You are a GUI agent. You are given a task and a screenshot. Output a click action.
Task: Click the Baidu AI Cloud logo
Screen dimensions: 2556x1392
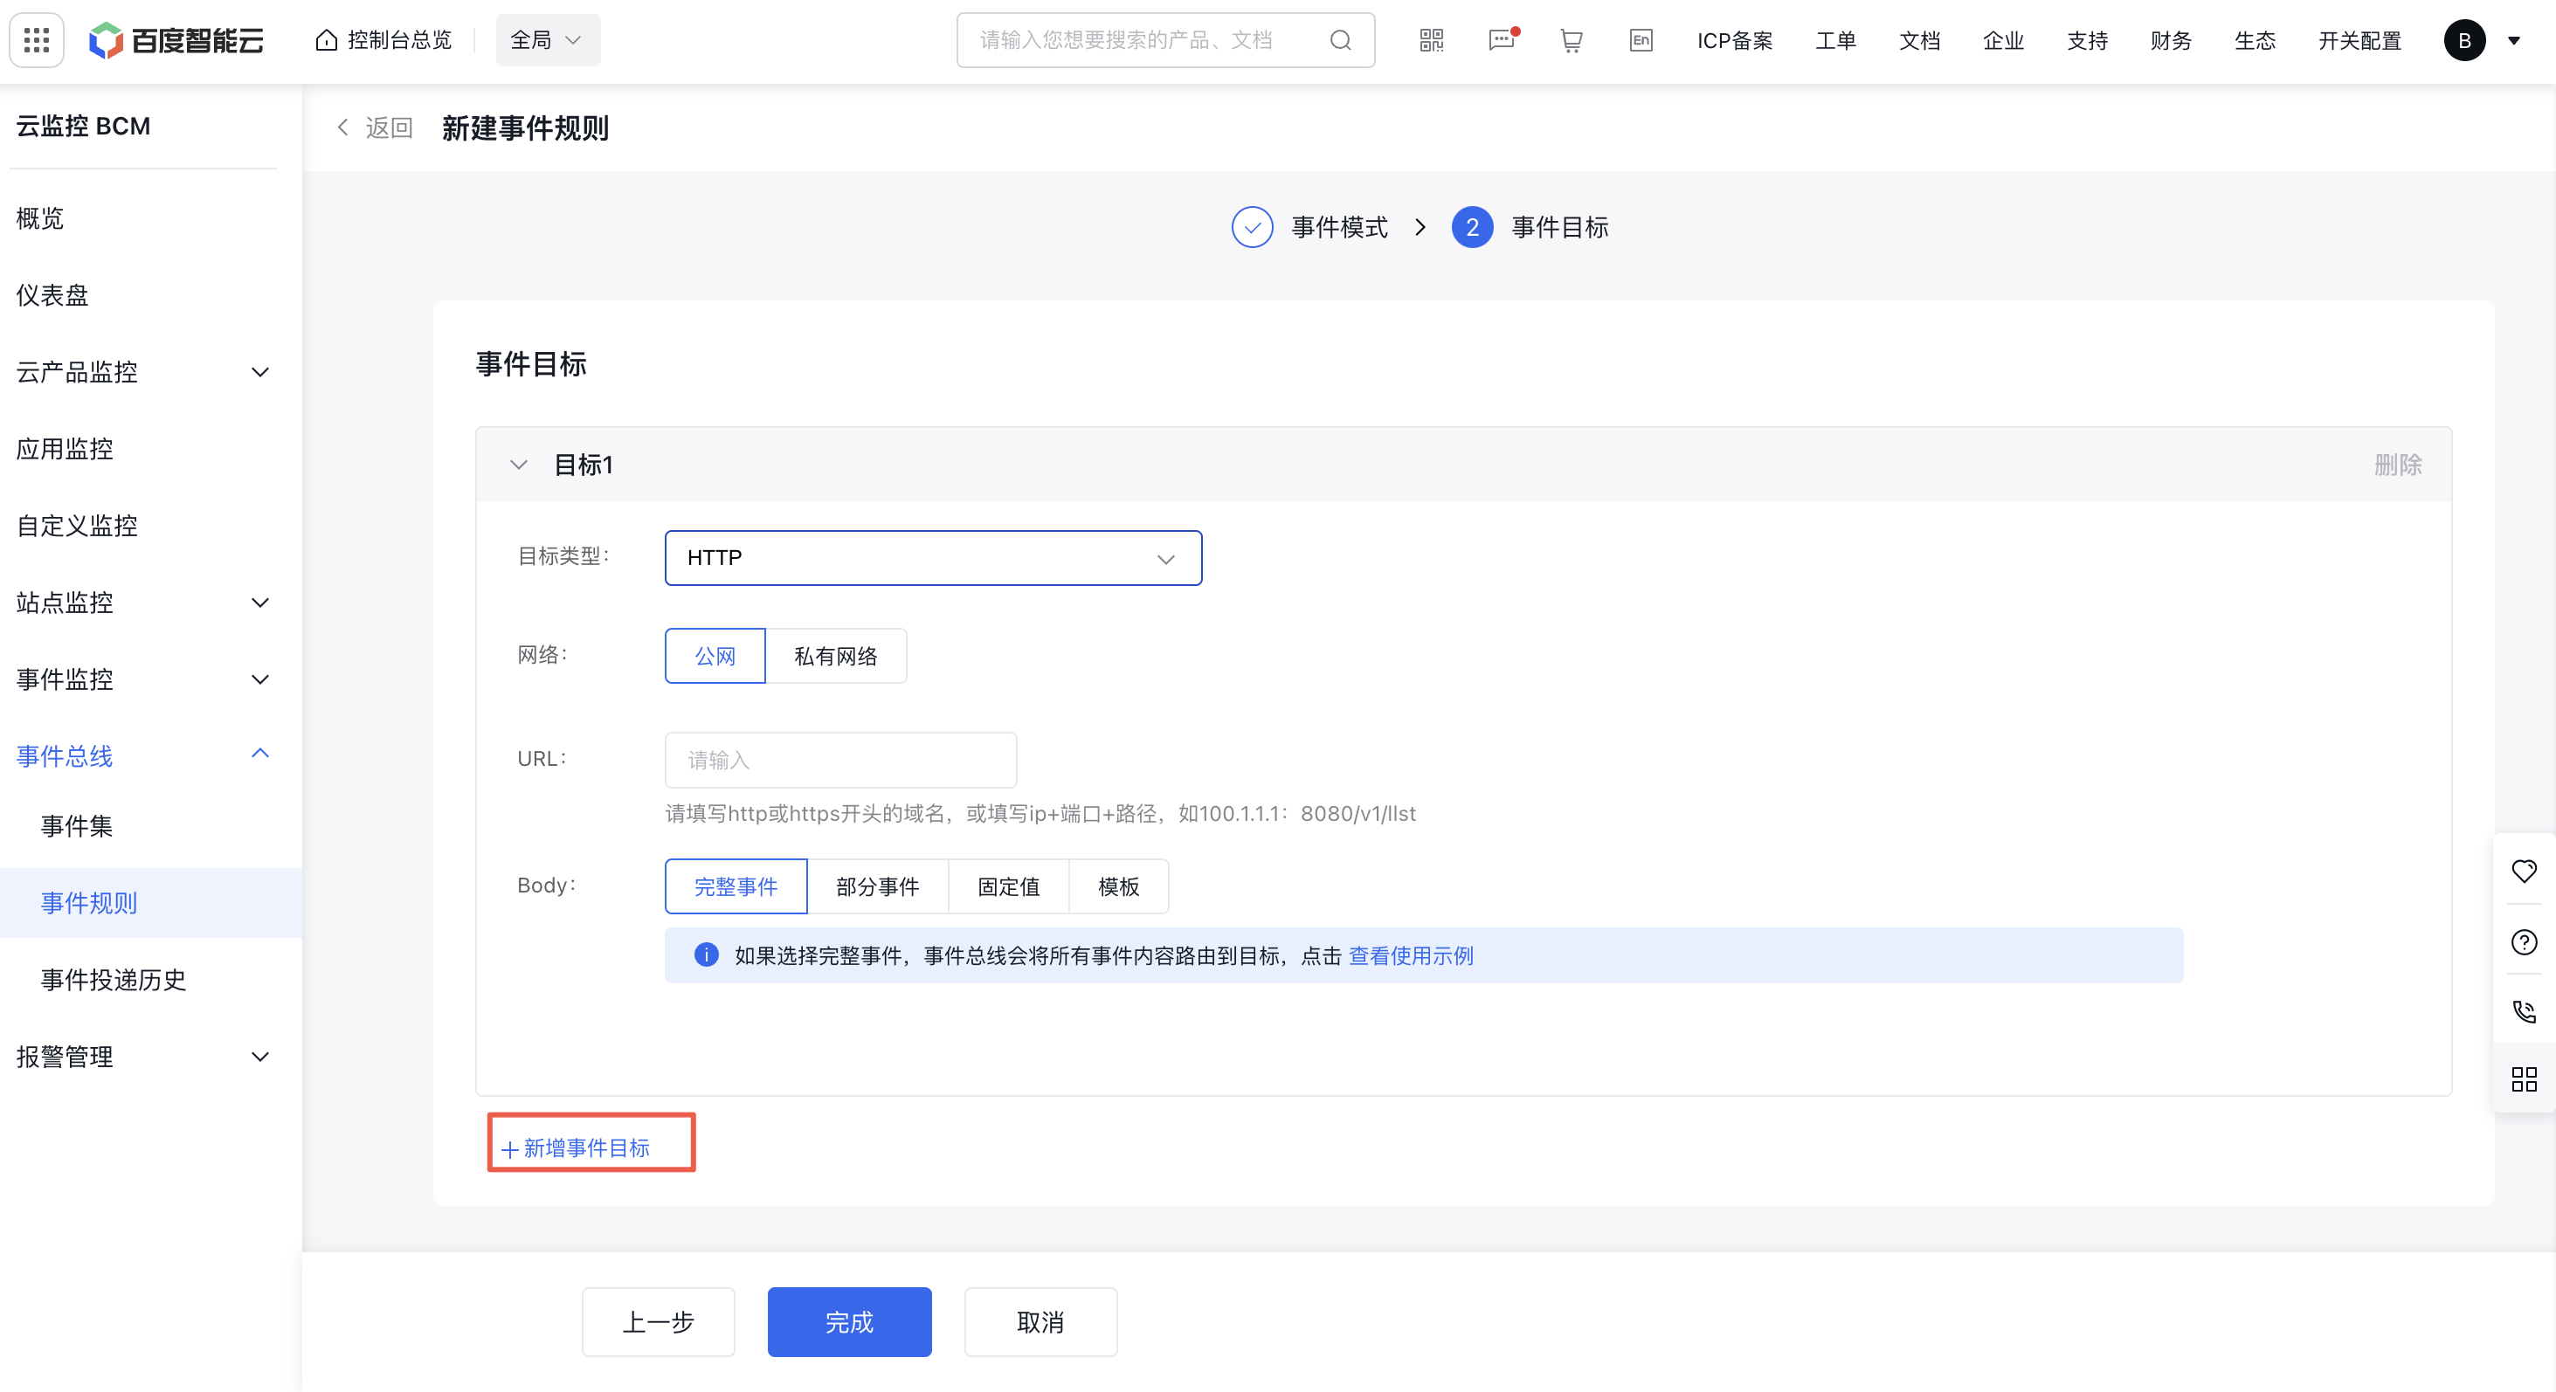pos(176,39)
